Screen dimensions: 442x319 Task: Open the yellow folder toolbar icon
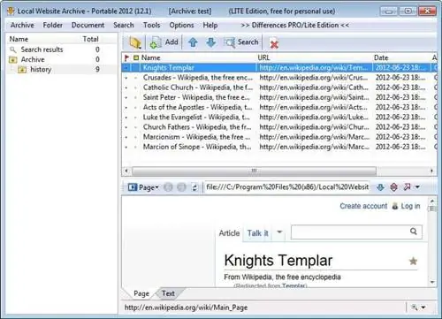coord(135,42)
